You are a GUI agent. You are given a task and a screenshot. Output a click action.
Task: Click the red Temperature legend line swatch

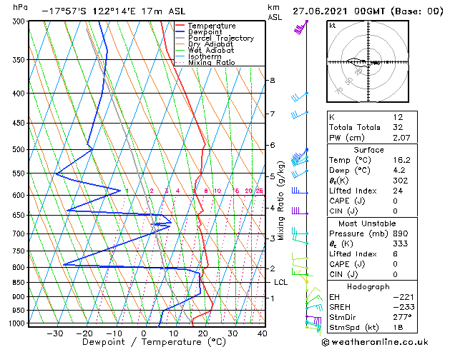(x=180, y=26)
